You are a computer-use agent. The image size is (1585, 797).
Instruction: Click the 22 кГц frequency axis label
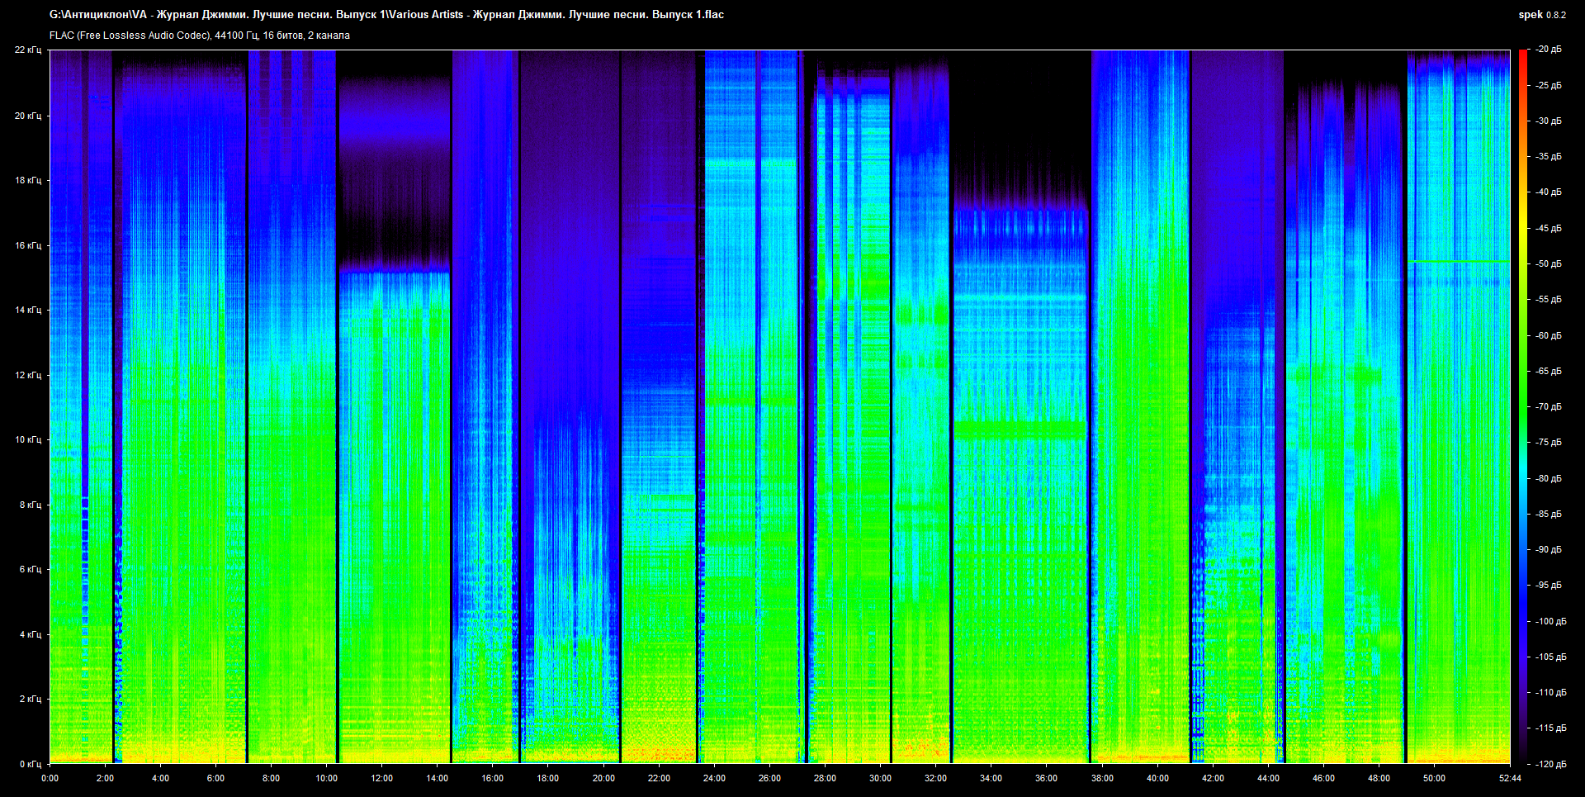(28, 50)
